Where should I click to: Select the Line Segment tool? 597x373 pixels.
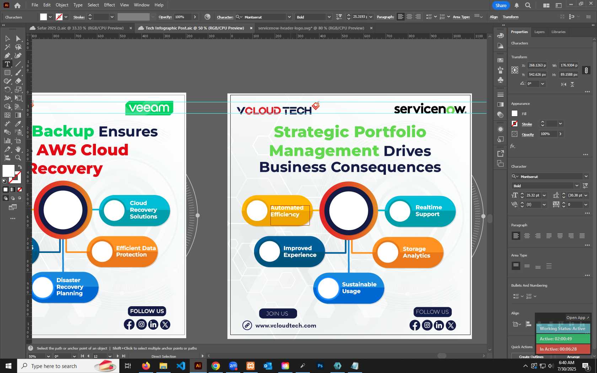[18, 64]
